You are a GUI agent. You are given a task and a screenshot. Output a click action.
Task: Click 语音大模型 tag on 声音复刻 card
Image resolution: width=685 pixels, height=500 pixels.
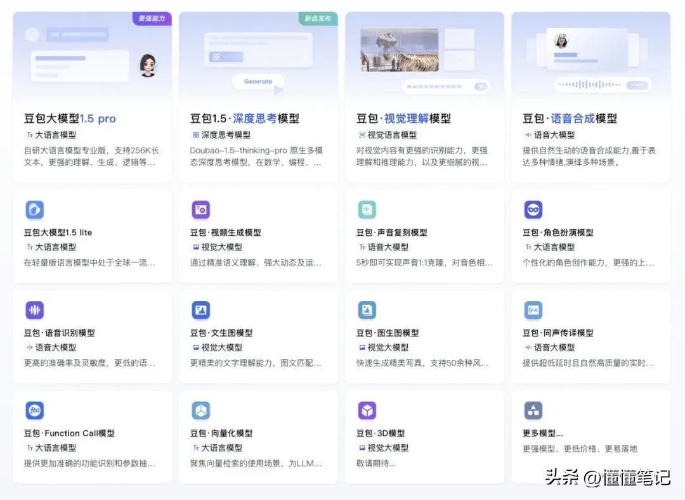[x=384, y=247]
